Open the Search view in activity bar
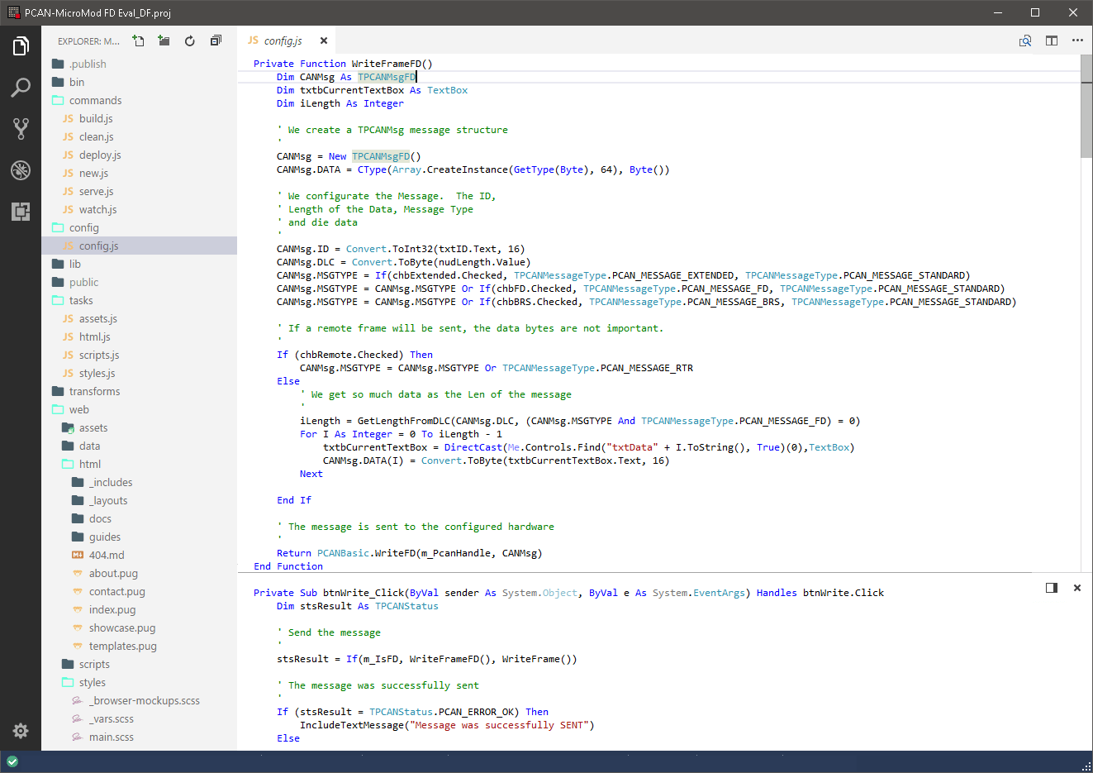The height and width of the screenshot is (773, 1093). [x=21, y=88]
